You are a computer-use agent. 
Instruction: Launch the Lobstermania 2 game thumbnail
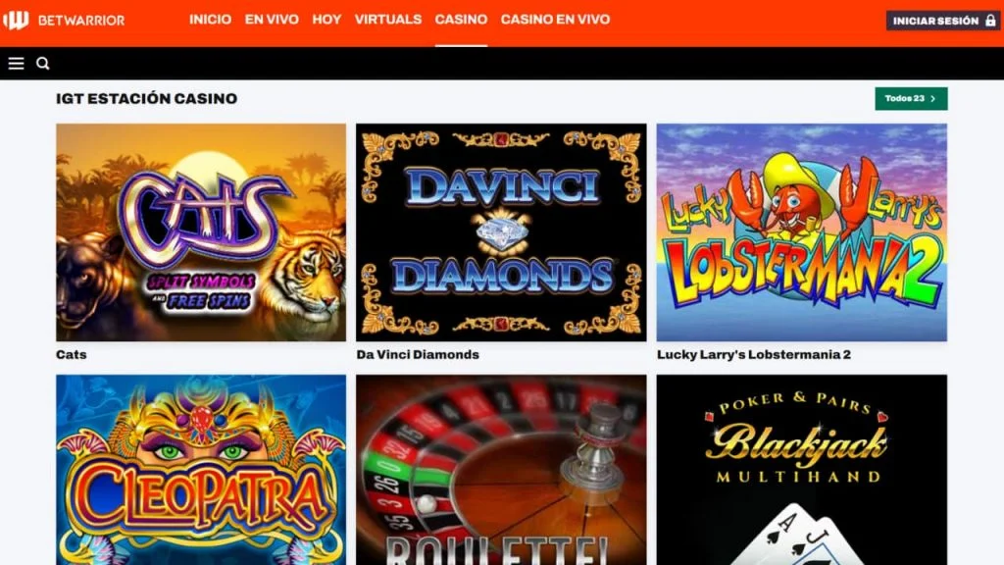[802, 231]
